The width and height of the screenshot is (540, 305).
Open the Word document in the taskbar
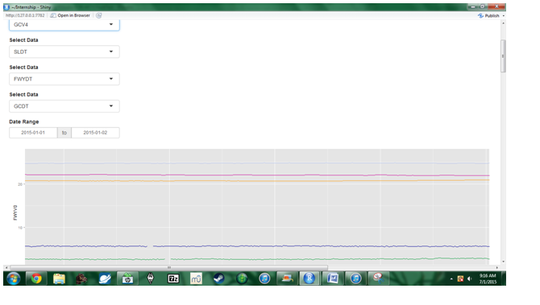[x=333, y=278]
